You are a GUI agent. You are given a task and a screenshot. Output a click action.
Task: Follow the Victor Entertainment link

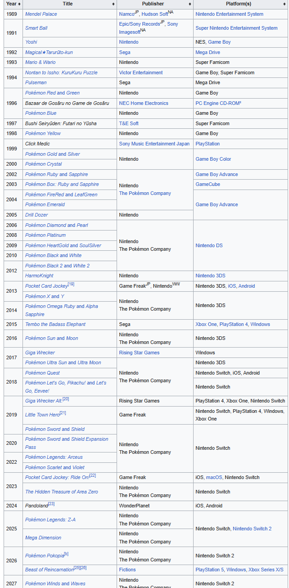pyautogui.click(x=141, y=72)
